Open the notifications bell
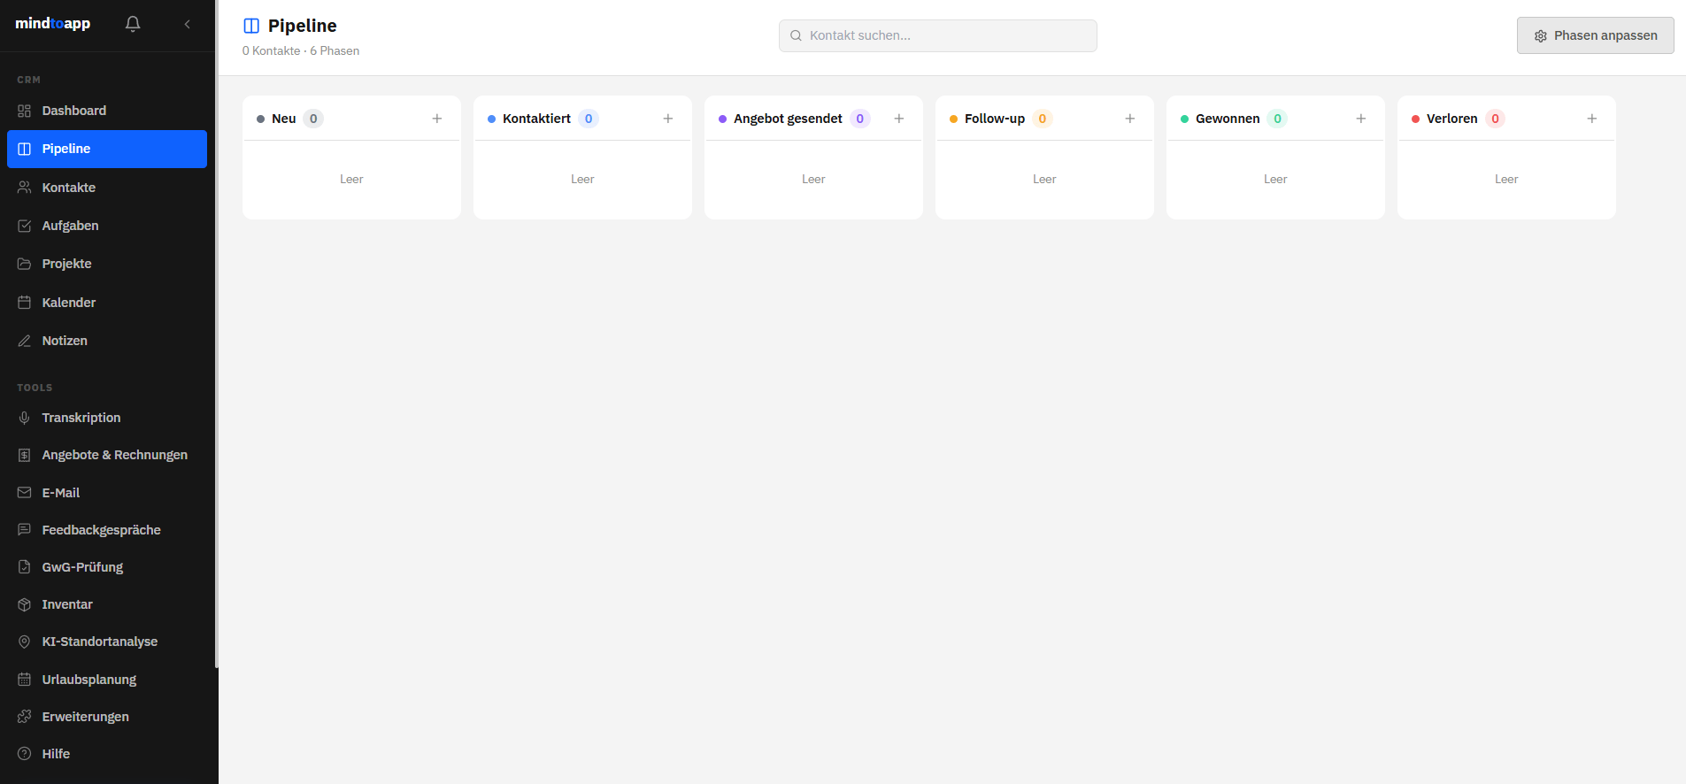This screenshot has height=784, width=1686. pos(133,24)
